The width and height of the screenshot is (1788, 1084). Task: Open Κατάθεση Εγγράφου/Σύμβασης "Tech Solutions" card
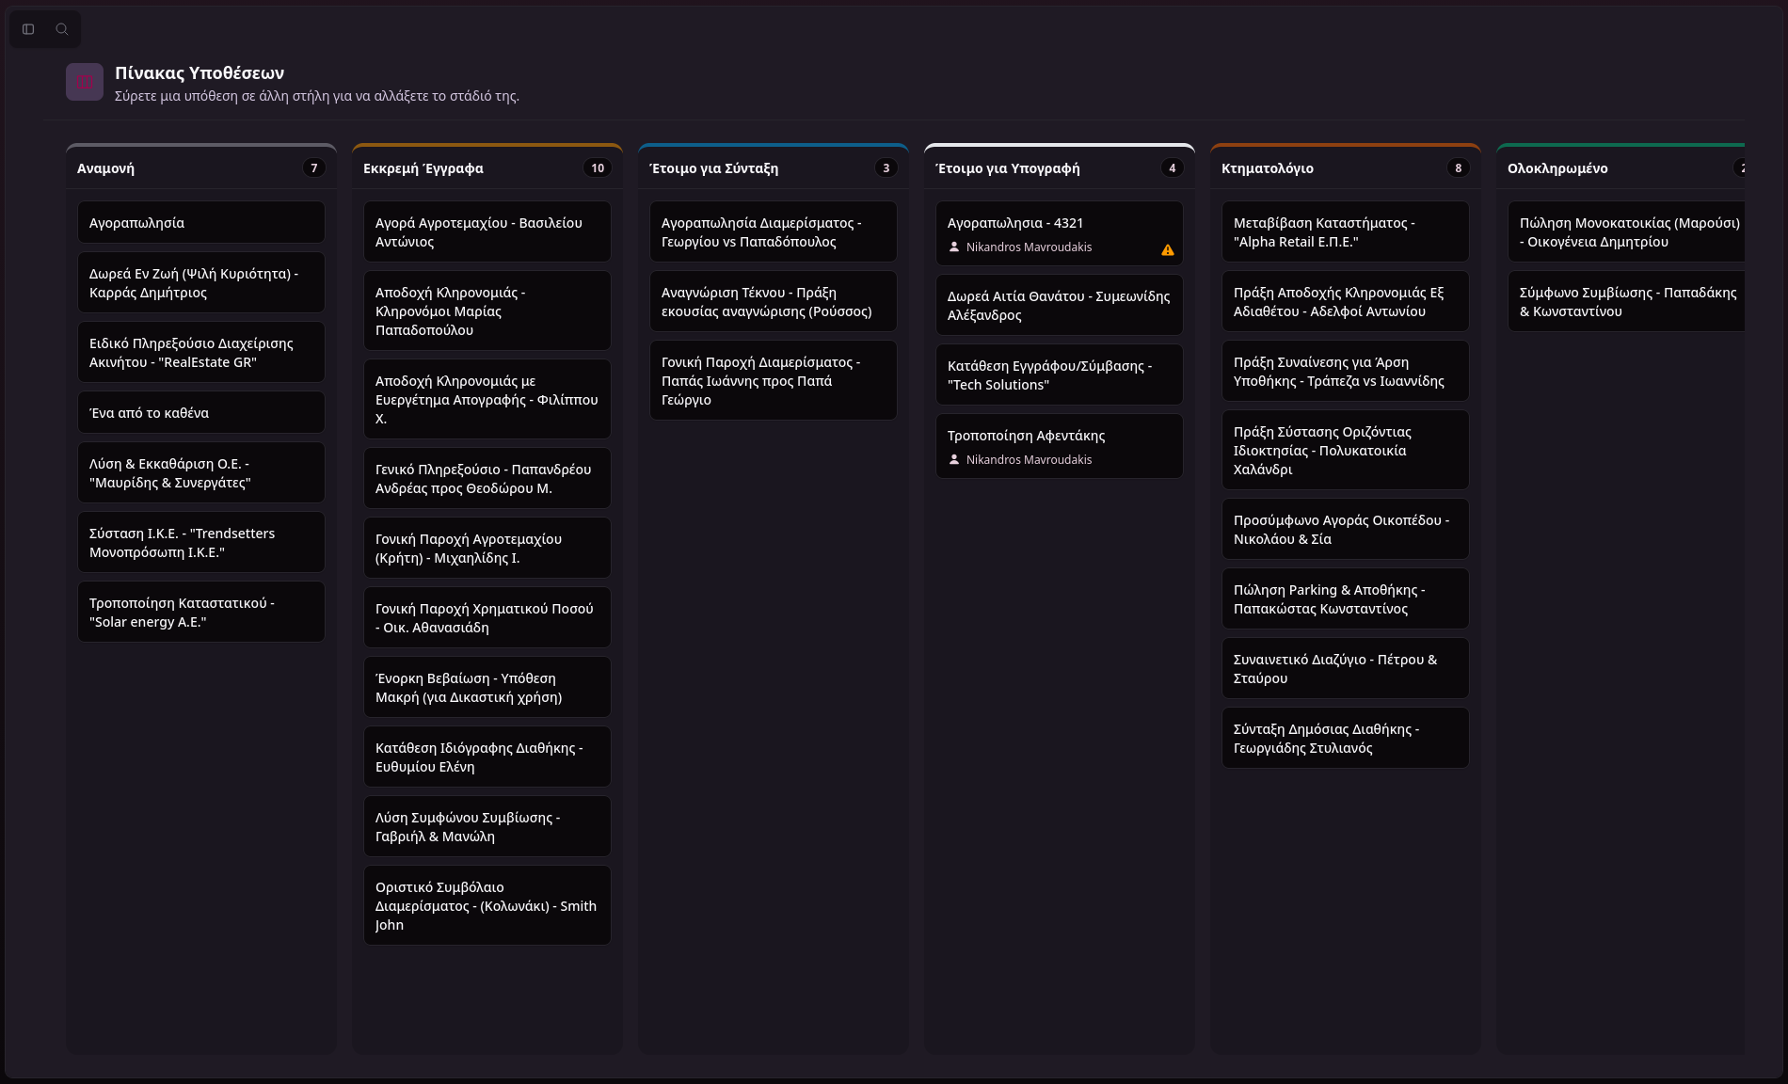1060,375
